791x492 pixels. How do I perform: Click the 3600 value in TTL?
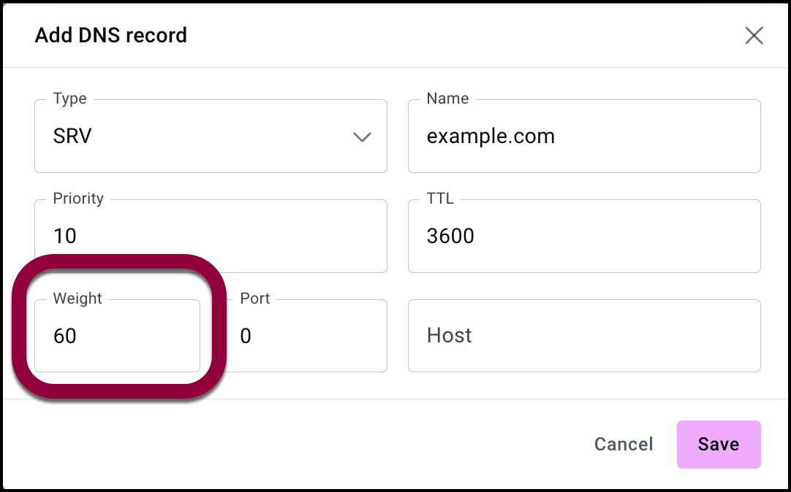point(450,236)
